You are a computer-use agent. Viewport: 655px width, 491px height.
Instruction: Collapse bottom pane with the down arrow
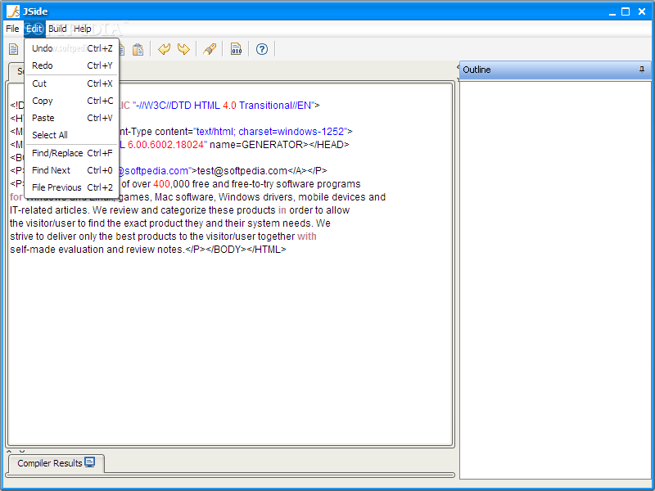pos(22,451)
